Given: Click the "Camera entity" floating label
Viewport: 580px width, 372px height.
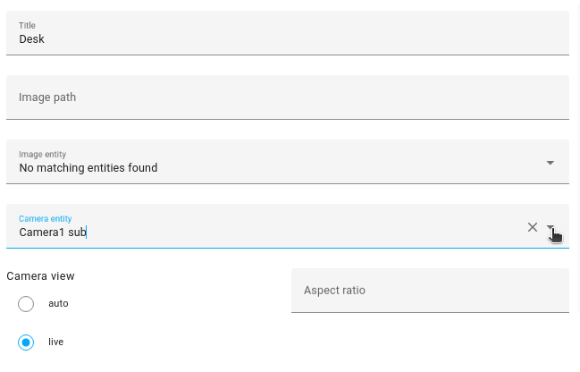Looking at the screenshot, I should (x=45, y=218).
